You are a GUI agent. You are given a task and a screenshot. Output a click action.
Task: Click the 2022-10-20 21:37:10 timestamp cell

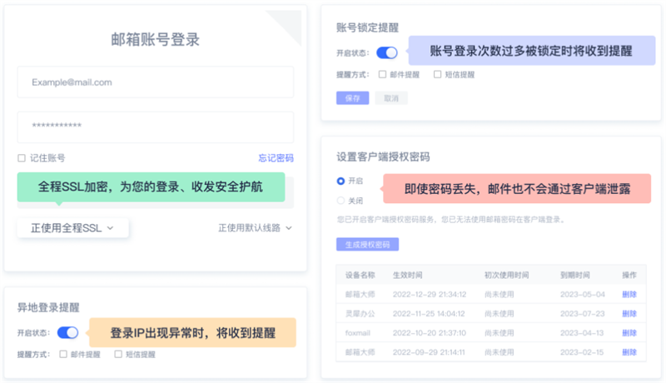[429, 333]
